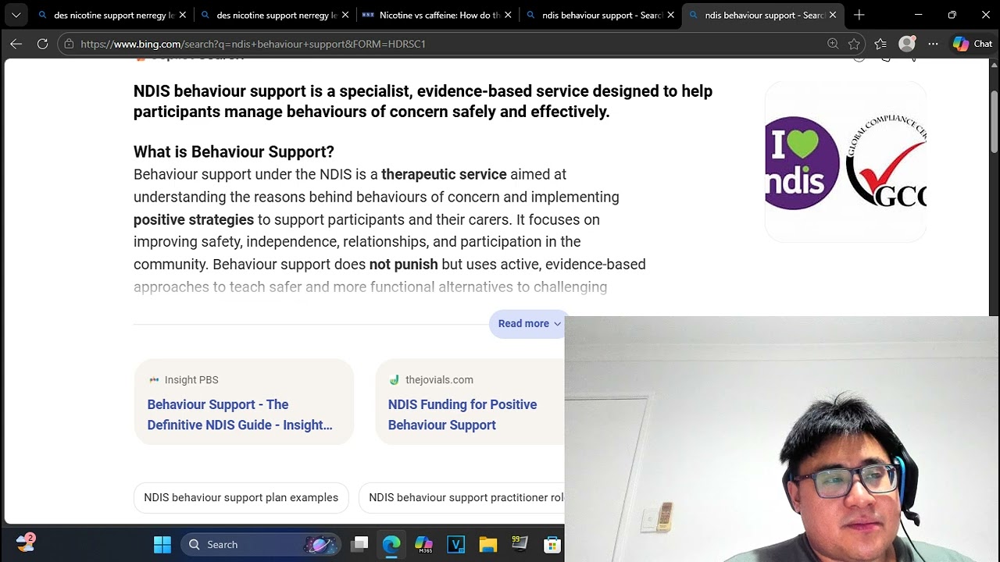This screenshot has width=1000, height=562.
Task: Open the tab list chevron menu
Action: (x=16, y=15)
